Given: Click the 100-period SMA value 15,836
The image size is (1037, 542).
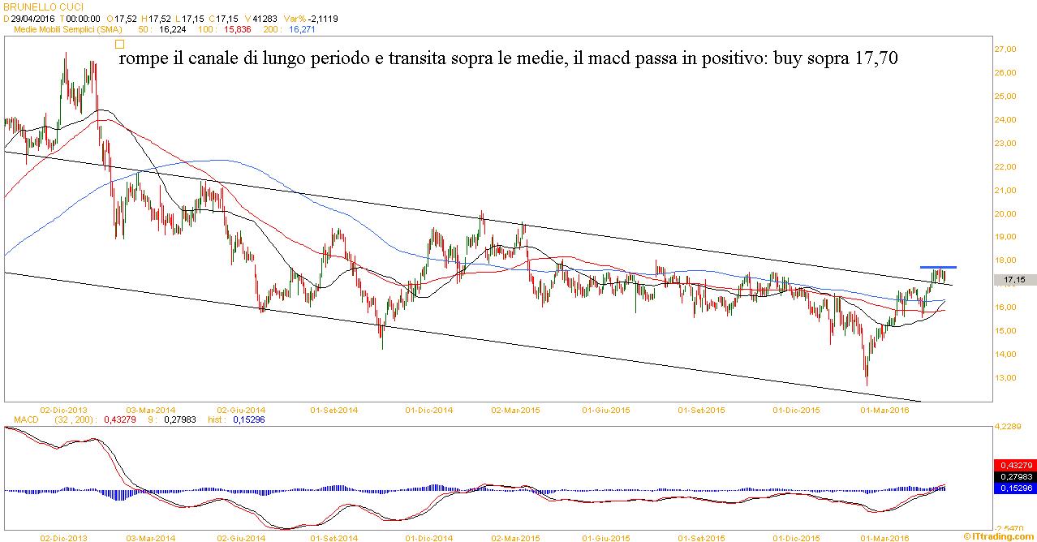Looking at the screenshot, I should [238, 29].
